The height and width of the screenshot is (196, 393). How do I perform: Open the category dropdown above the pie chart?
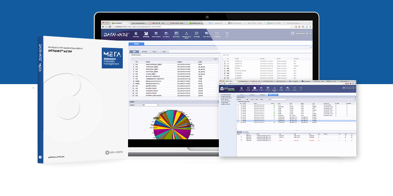point(150,105)
